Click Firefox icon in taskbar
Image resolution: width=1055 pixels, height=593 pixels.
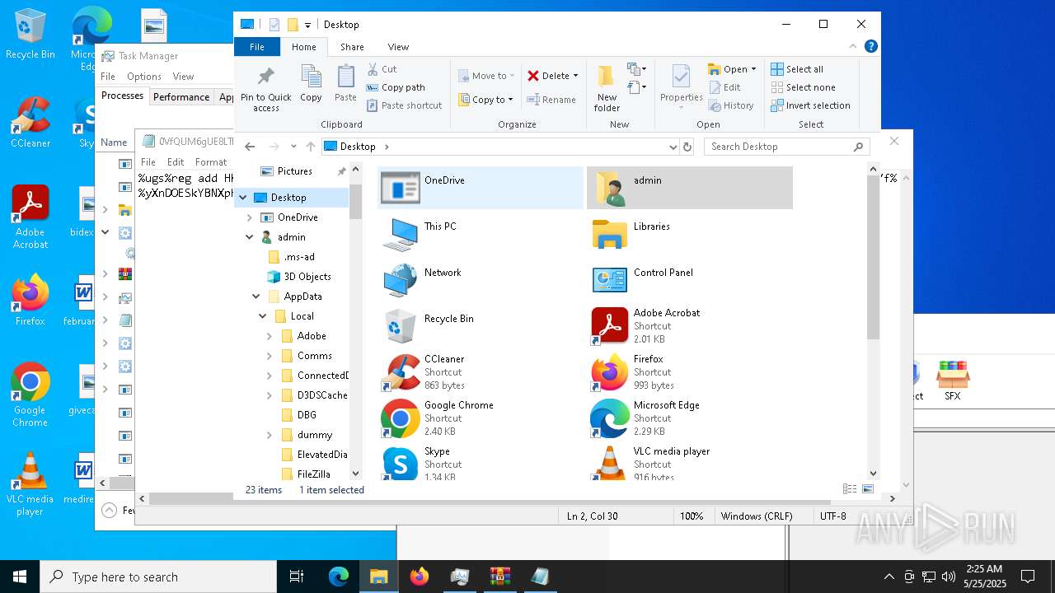point(419,577)
